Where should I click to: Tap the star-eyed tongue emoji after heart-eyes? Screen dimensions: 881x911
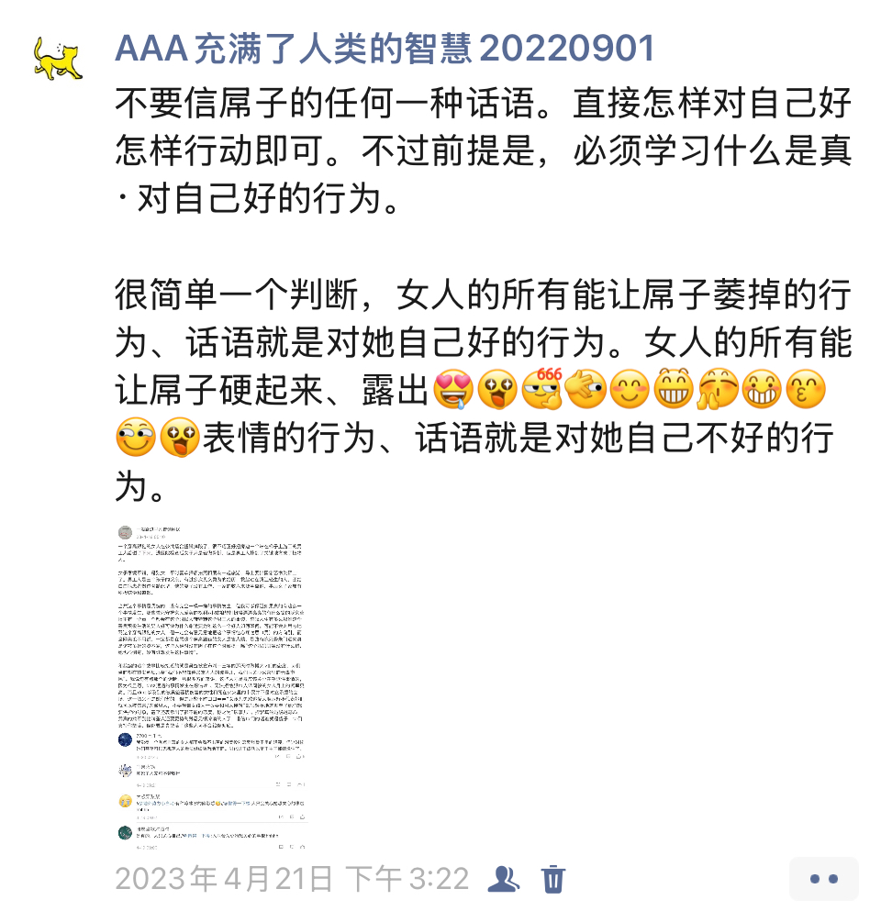point(497,388)
